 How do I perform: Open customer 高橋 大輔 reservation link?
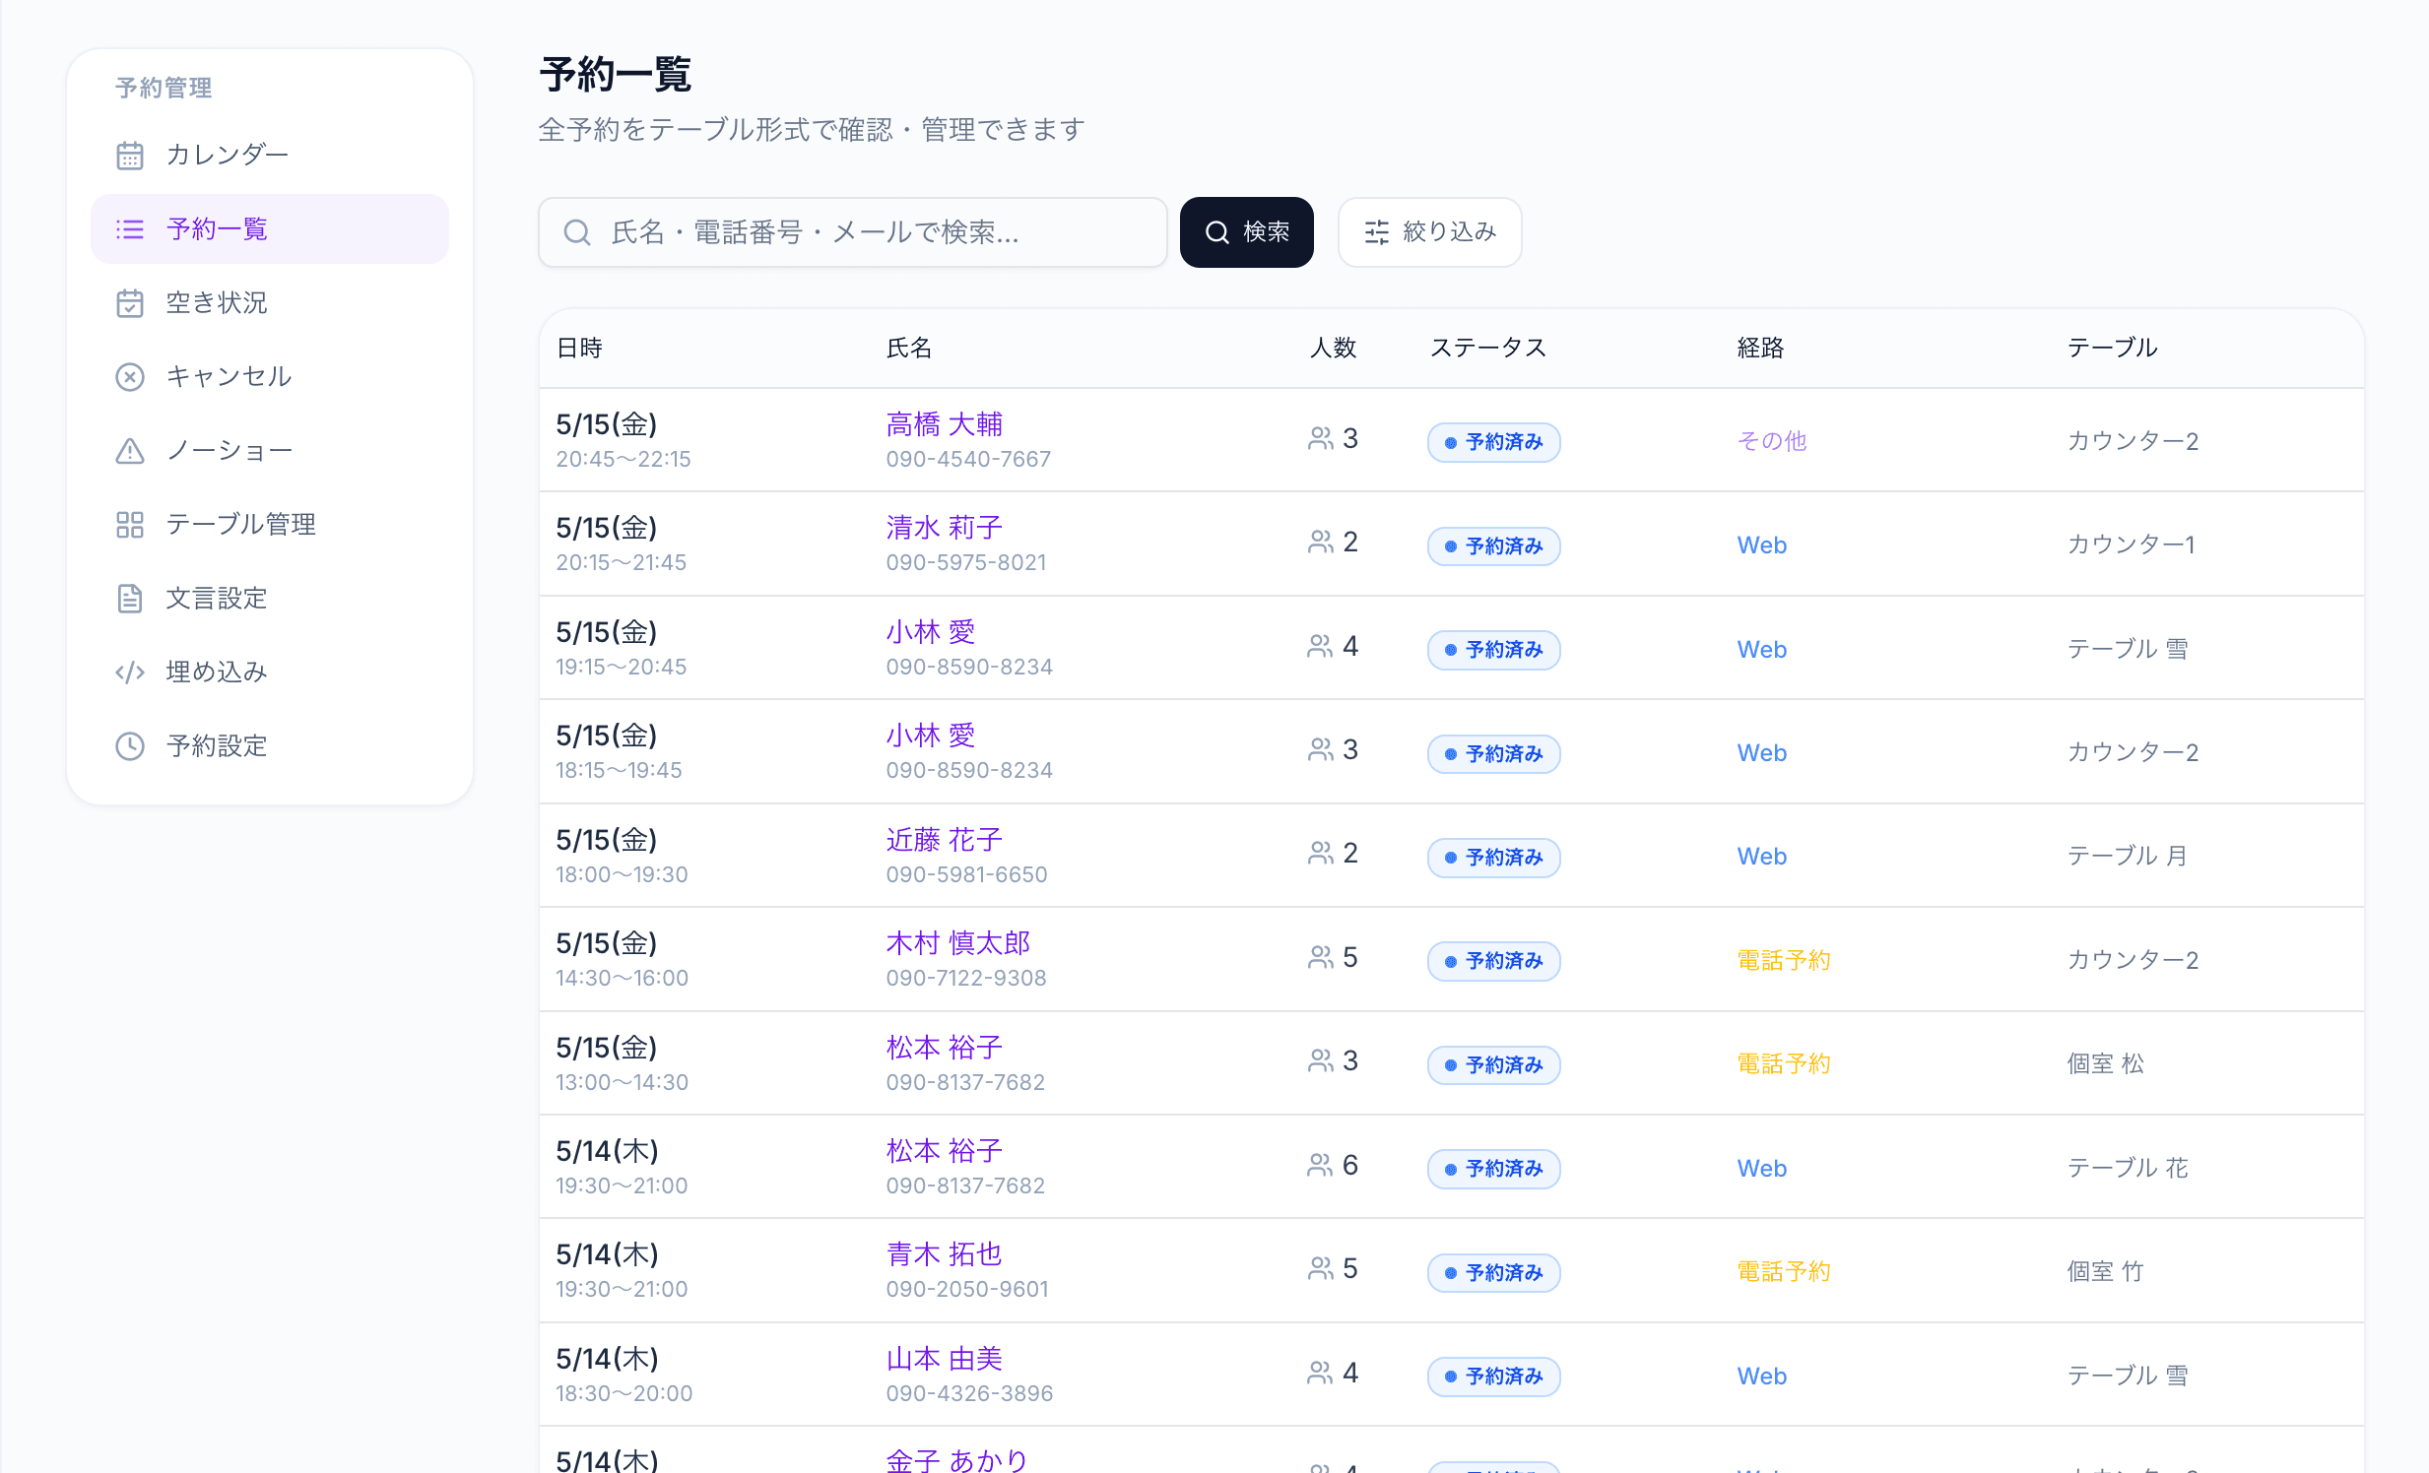tap(944, 424)
